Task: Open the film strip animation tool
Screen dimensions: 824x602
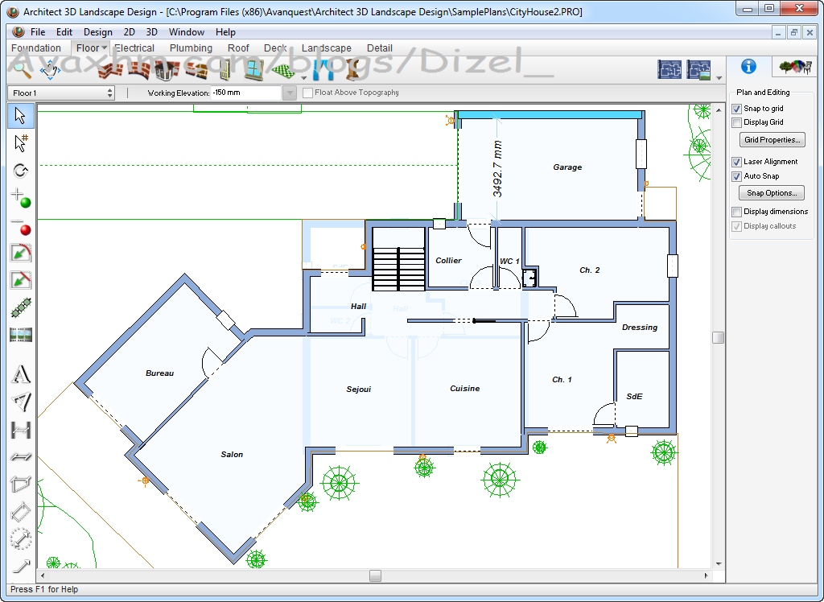Action: click(20, 335)
